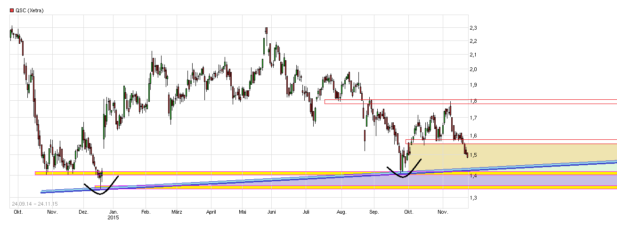Click the Aug. month label
Viewport: 617px width, 225px height.
[x=341, y=212]
